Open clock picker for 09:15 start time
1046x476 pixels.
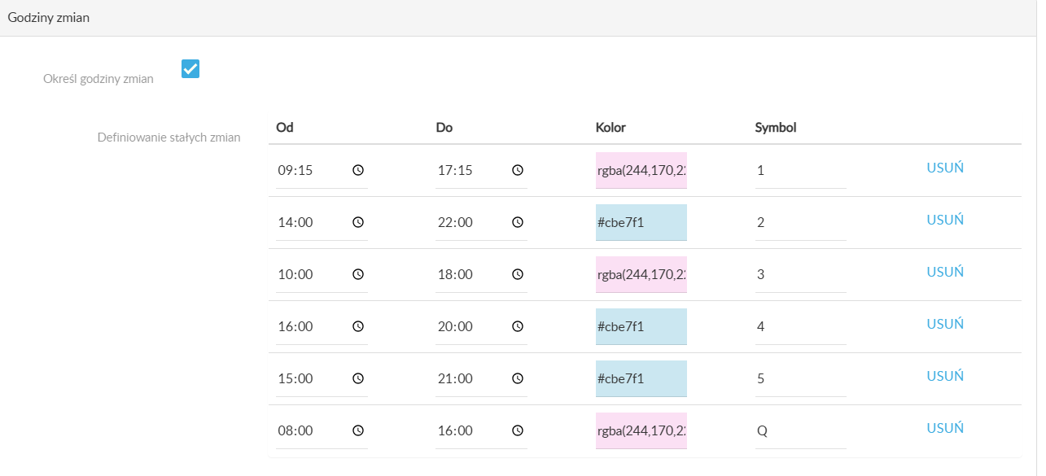(x=357, y=171)
